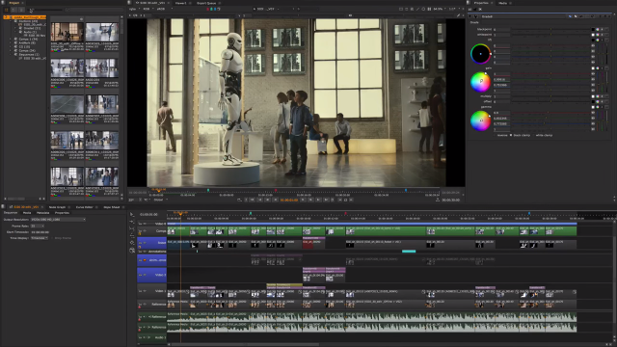This screenshot has height=347, width=617.
Task: Toggle the white clamp checkbox
Action: (533, 135)
